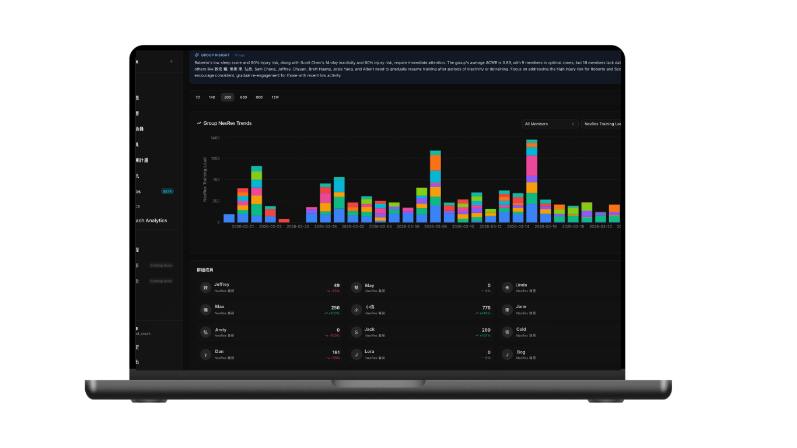Click Jack's circular avatar badge
The height and width of the screenshot is (448, 797).
(x=356, y=332)
